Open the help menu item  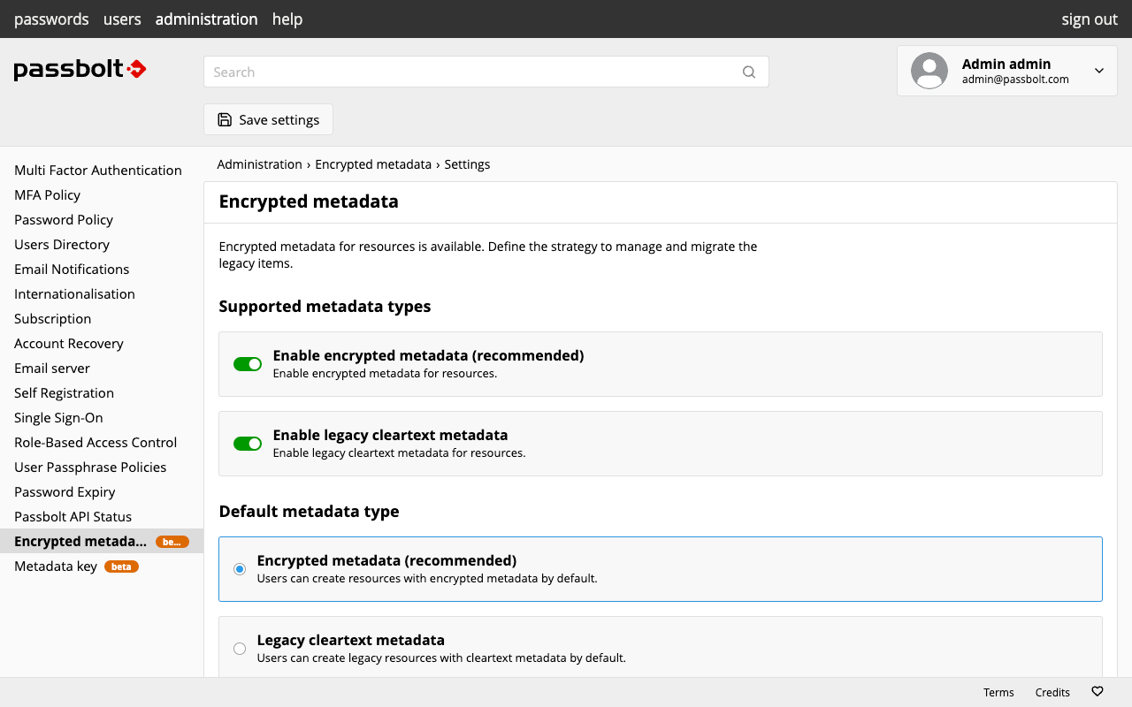click(287, 19)
